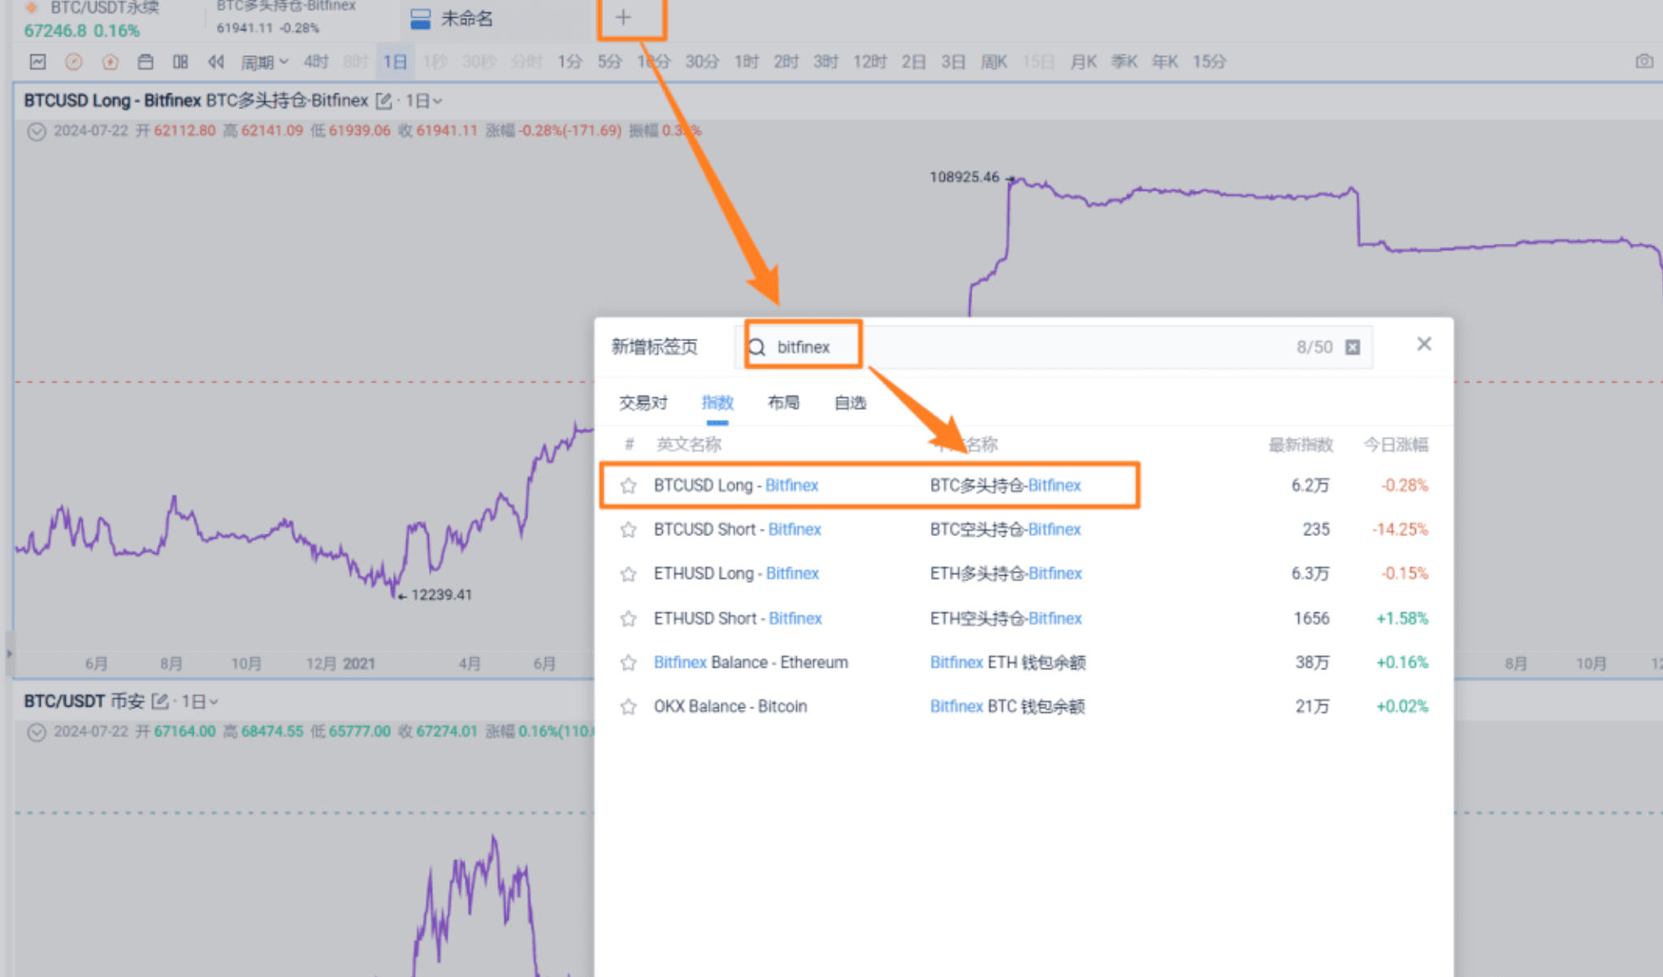The image size is (1663, 977).
Task: Star the ETHUSD Short - Bitfinex row
Action: pos(628,619)
